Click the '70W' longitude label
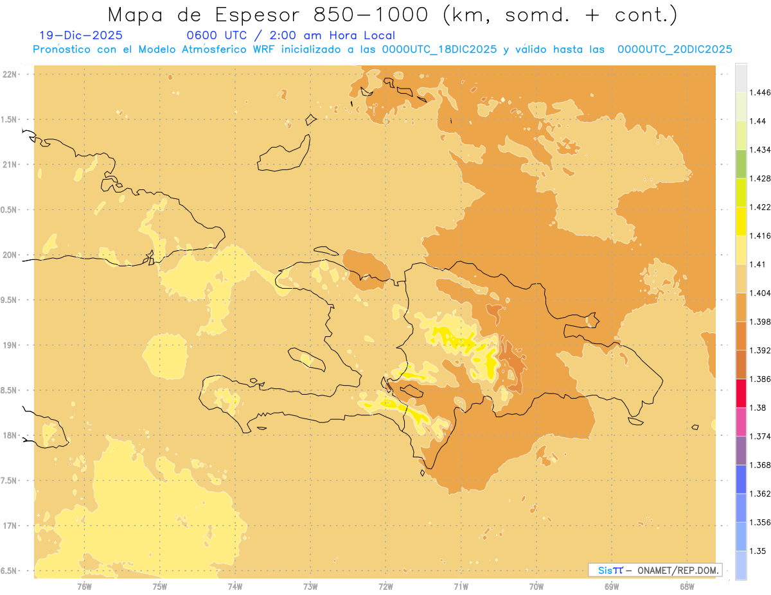This screenshot has width=771, height=595. pos(536,587)
